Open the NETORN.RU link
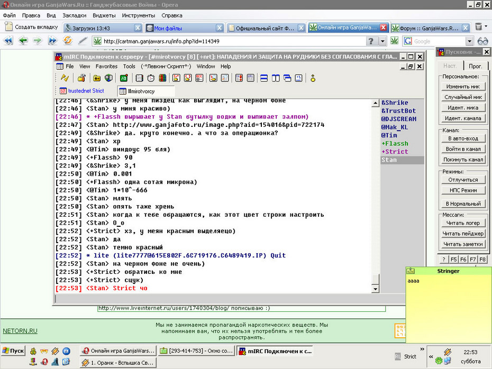Image resolution: width=492 pixels, height=369 pixels. (20, 331)
